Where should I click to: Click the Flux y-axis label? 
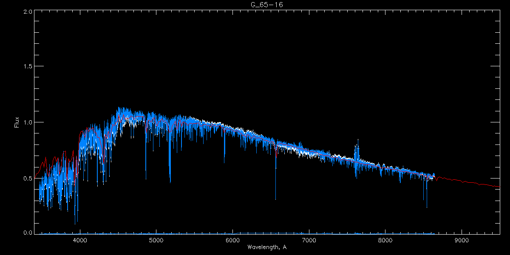point(17,122)
